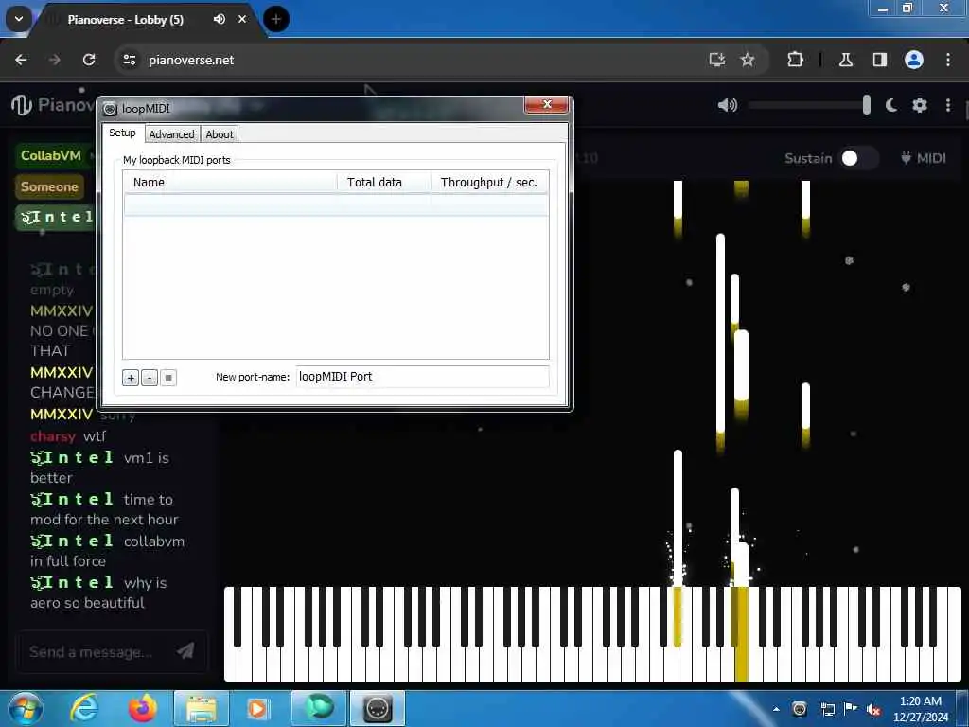Play the highlighted yellow white piano key
The image size is (969, 727).
[x=742, y=665]
